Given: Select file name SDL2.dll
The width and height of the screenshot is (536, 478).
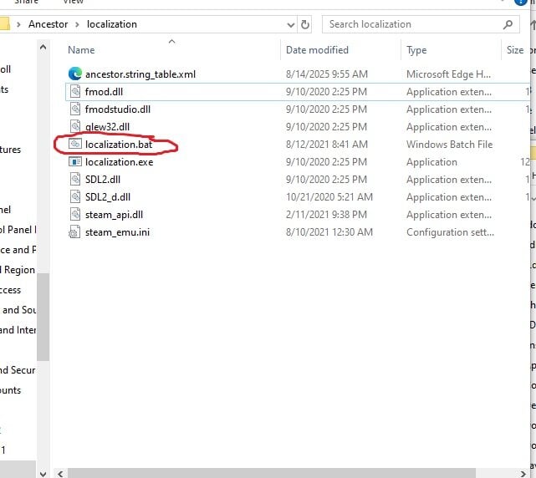Looking at the screenshot, I should pos(103,179).
